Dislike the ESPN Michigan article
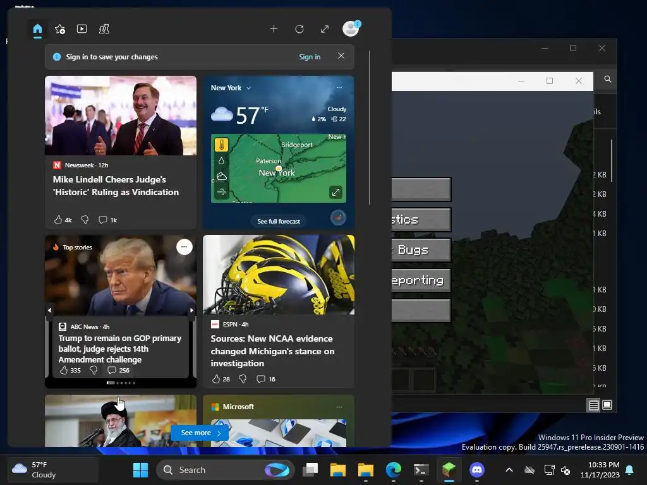 (x=243, y=379)
